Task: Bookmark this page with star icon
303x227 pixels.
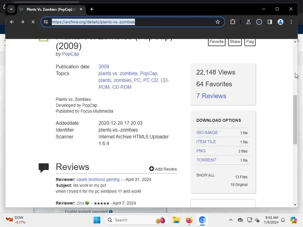Action: (x=217, y=22)
